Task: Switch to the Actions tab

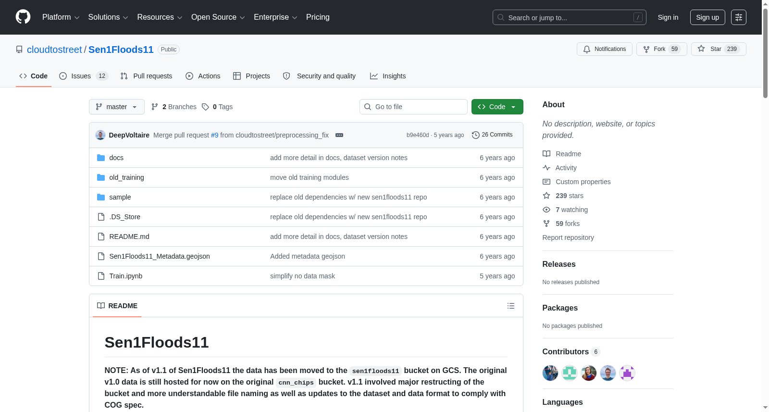Action: (203, 76)
